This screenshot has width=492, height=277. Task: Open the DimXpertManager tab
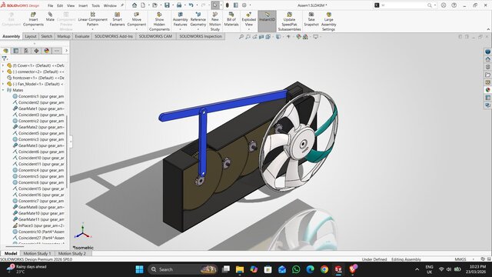pyautogui.click(x=36, y=51)
